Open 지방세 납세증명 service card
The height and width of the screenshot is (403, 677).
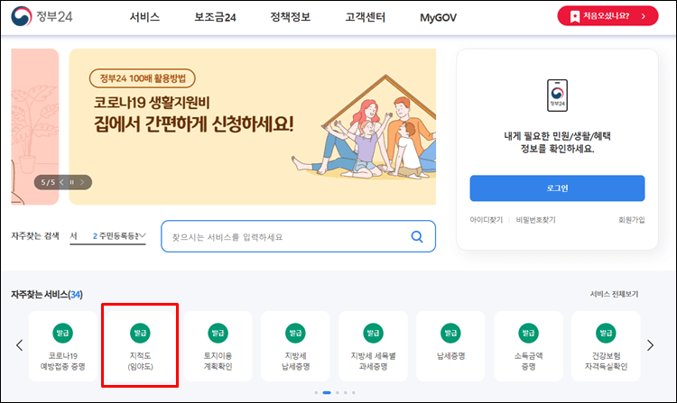(296, 346)
